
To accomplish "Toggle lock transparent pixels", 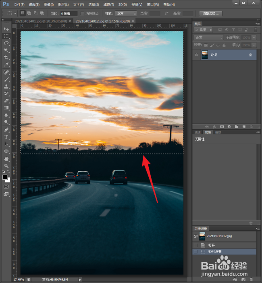I will coord(206,45).
